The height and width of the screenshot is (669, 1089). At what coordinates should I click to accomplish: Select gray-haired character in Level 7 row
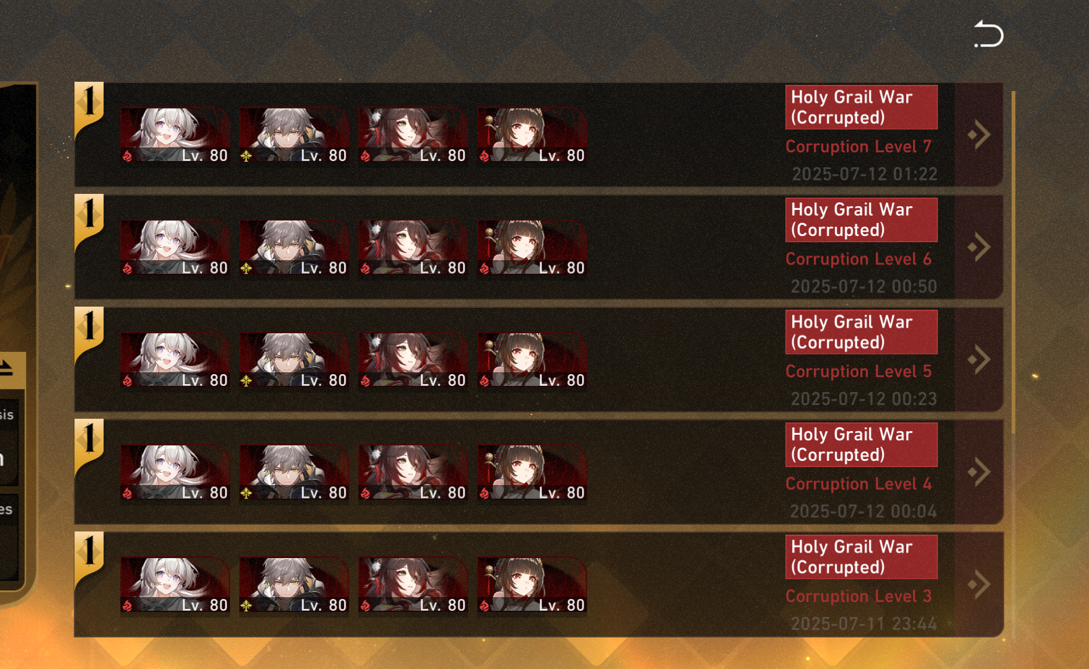click(x=294, y=135)
